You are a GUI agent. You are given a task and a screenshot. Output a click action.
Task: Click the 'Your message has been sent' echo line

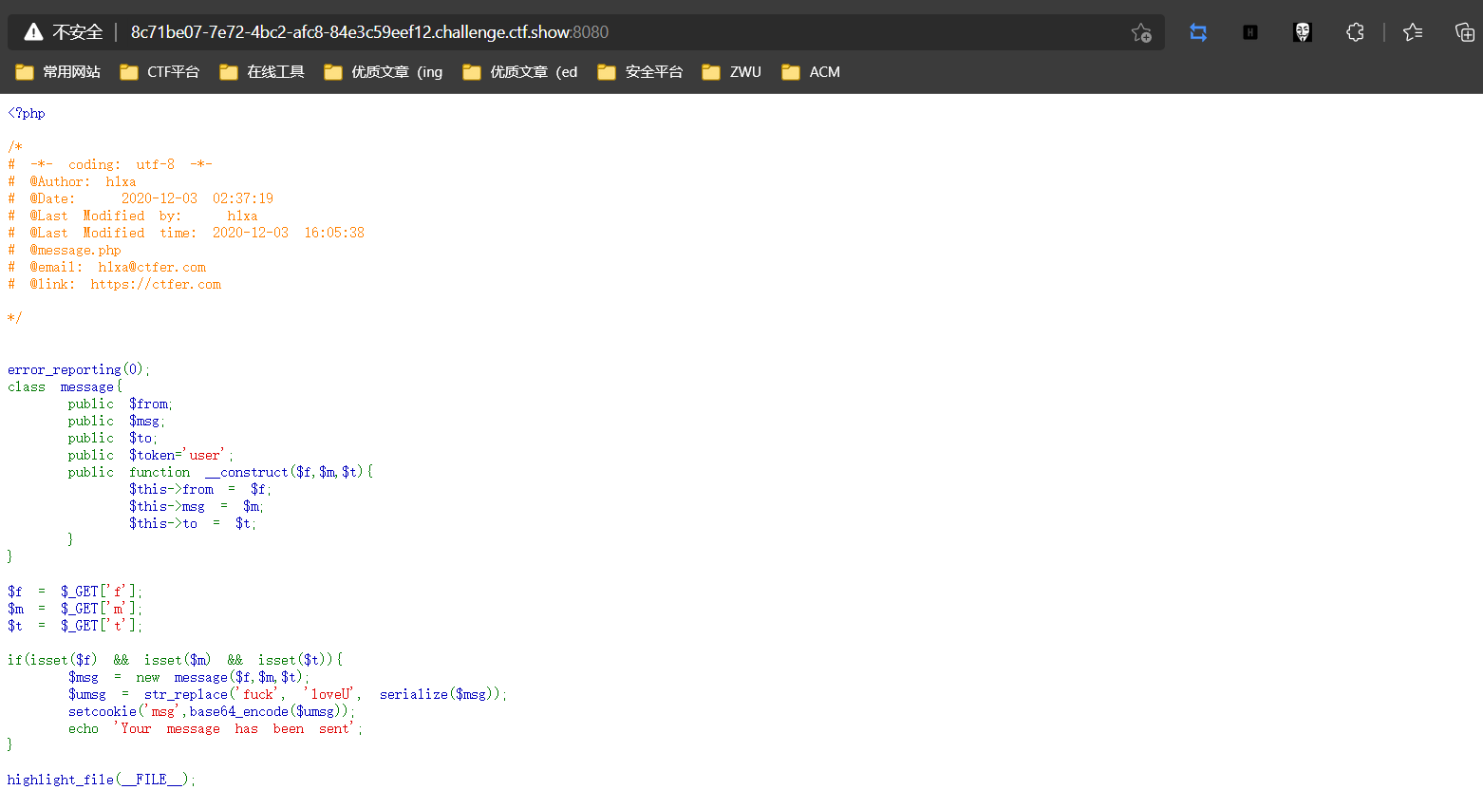tap(216, 728)
